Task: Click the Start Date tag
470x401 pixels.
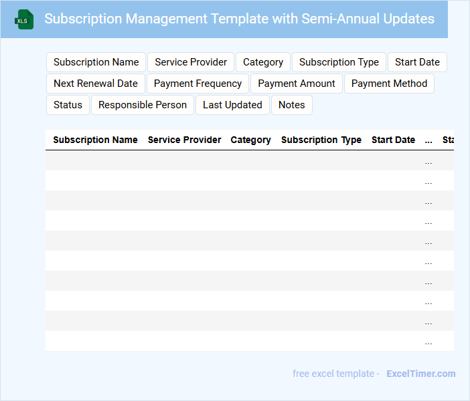Action: [417, 62]
